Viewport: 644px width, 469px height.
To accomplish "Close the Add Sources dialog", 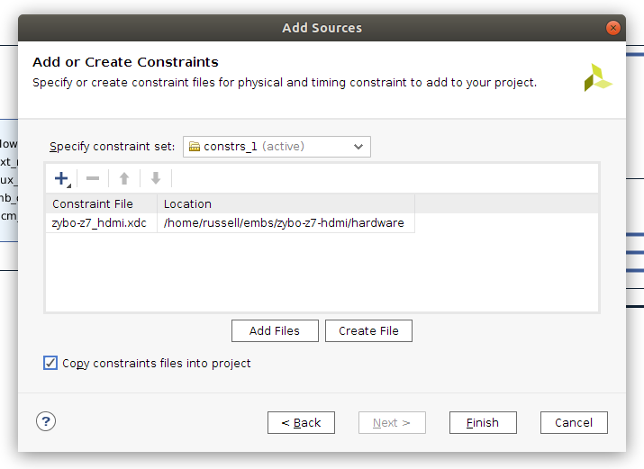I will coord(613,28).
